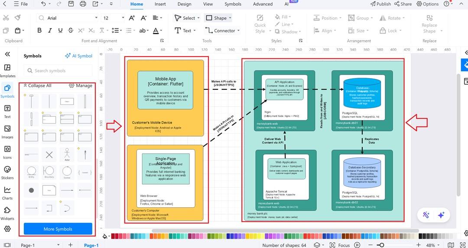Select the filled circle symbol
Screen dimensions: 468x248
coord(31,190)
